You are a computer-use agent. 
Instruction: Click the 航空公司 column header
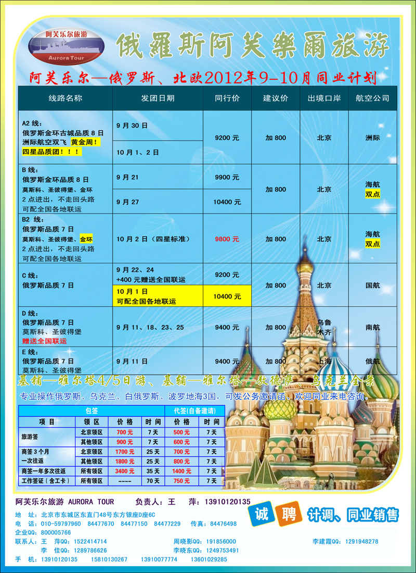(x=372, y=98)
